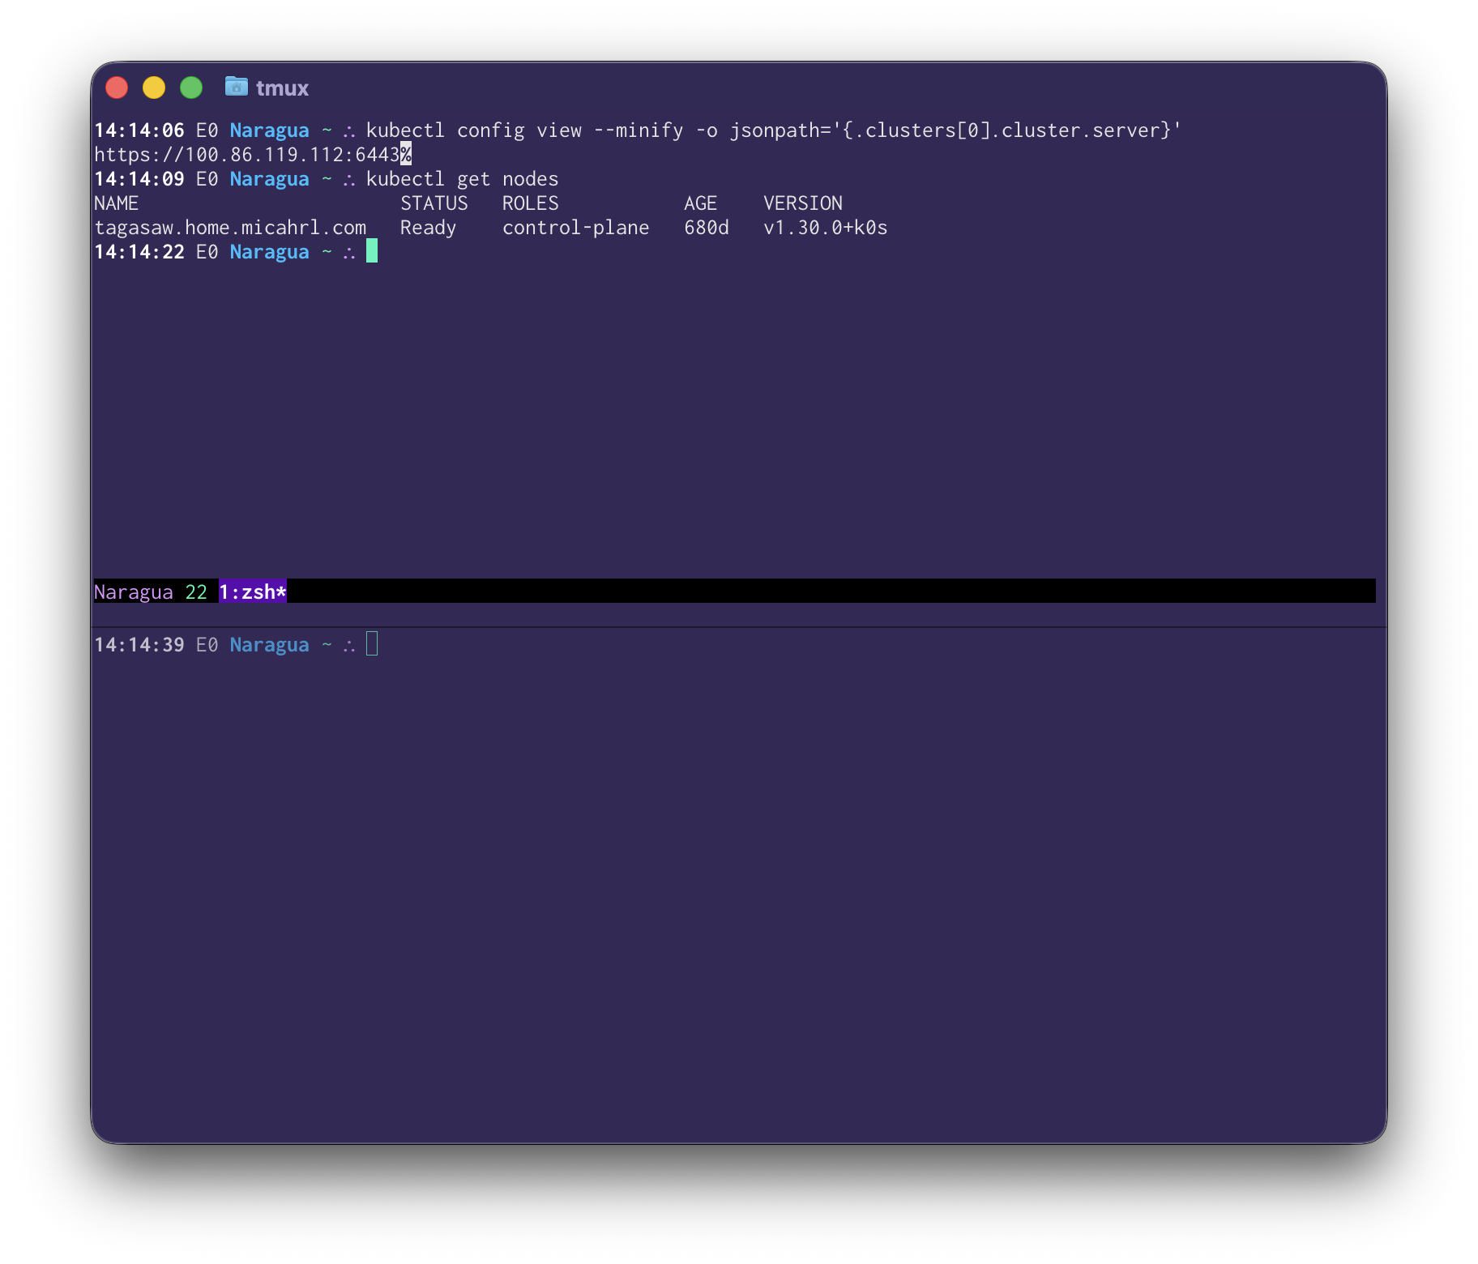Click the blinking cursor block in the top pane
Screen dimensions: 1478x1264
[373, 252]
